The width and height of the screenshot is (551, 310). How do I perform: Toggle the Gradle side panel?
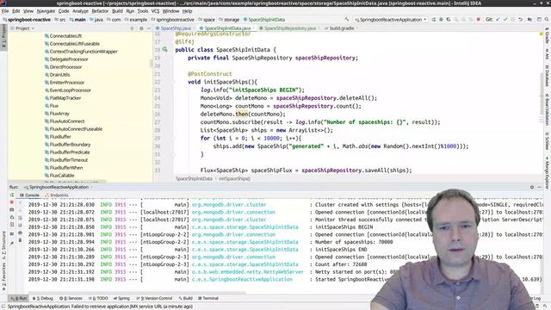tap(548, 36)
